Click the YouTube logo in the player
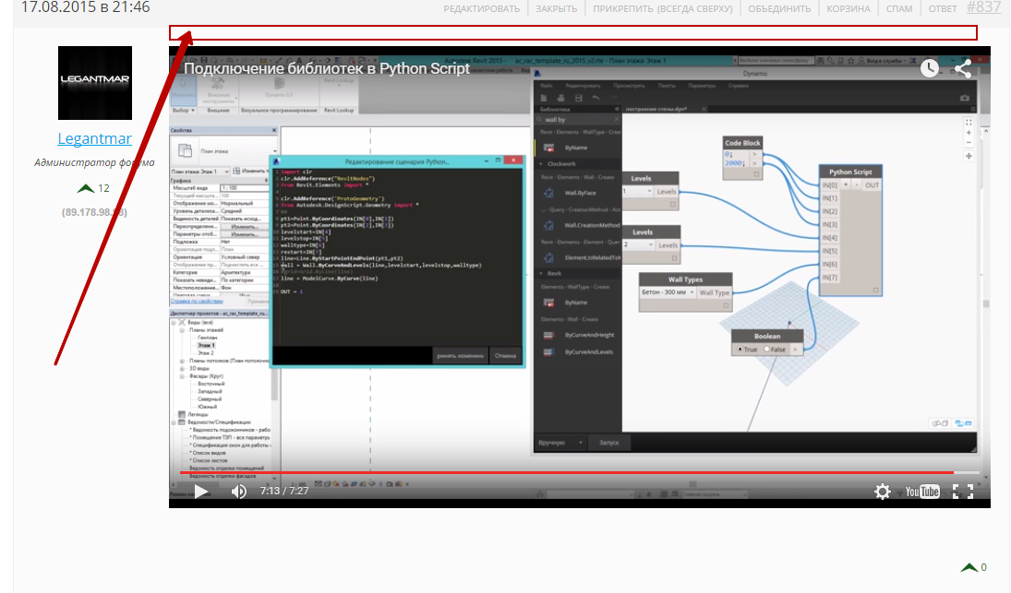The image size is (1011, 593). pos(922,492)
